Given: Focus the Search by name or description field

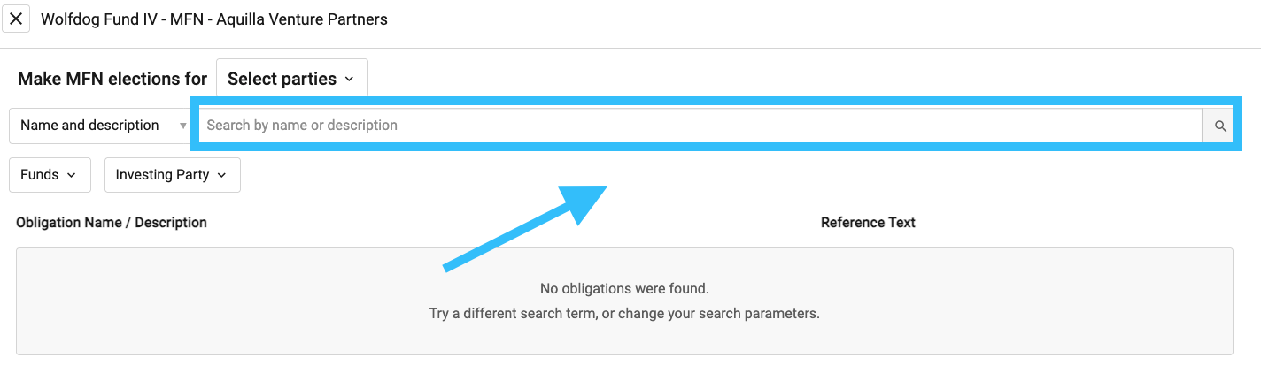Looking at the screenshot, I should (x=700, y=126).
